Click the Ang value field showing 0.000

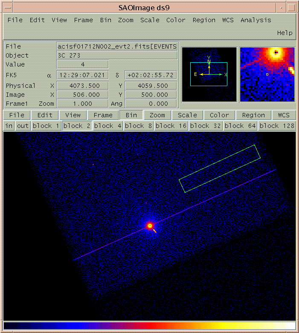151,104
